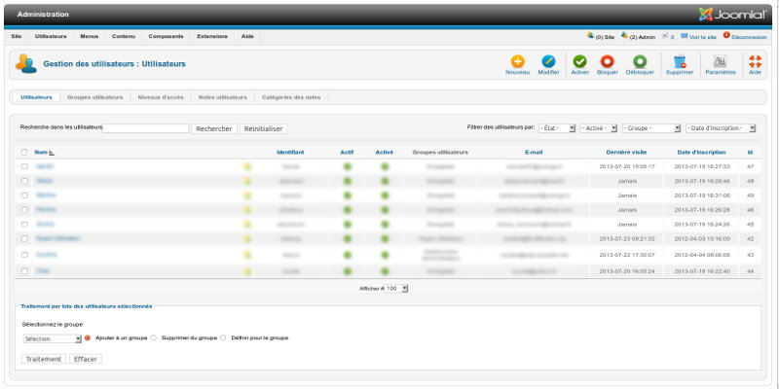
Task: Open the Extensions top menu
Action: pyautogui.click(x=212, y=36)
